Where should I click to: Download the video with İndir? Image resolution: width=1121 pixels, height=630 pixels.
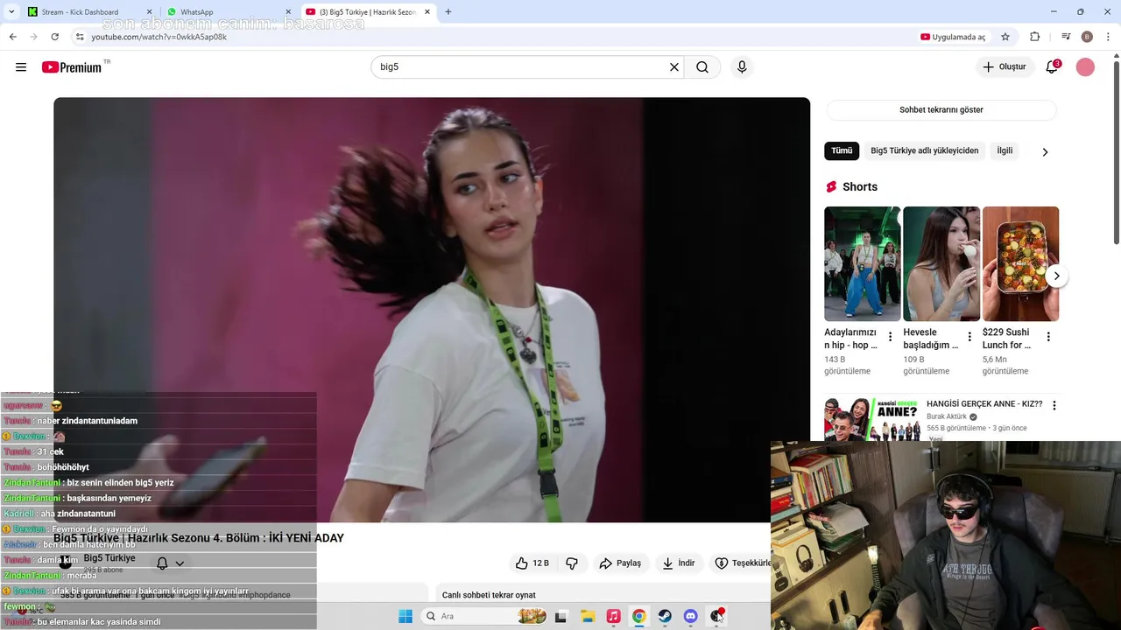679,563
